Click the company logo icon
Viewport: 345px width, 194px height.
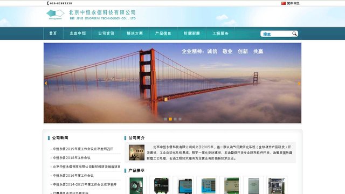[55, 15]
